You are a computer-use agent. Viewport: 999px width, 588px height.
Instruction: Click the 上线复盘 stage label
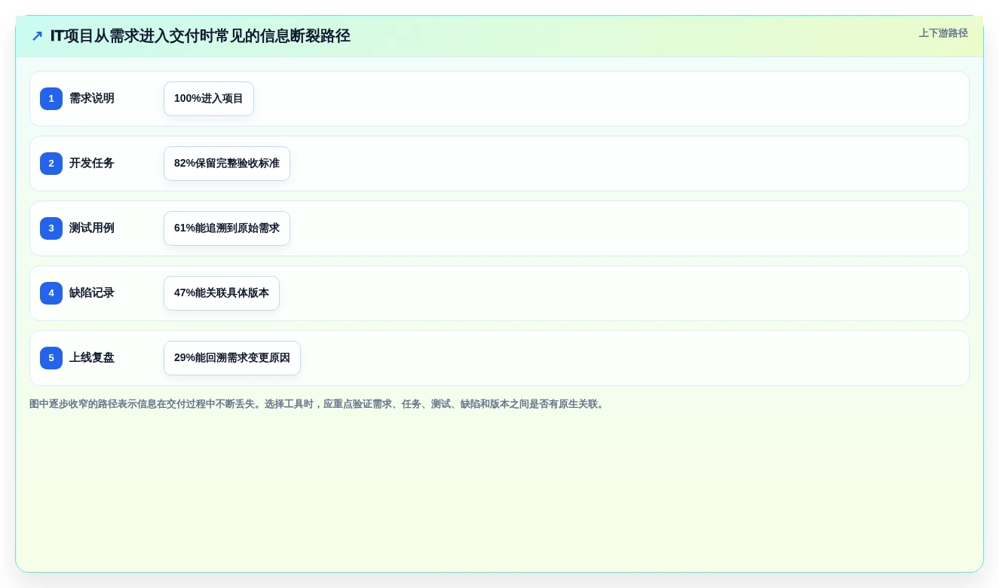coord(92,358)
